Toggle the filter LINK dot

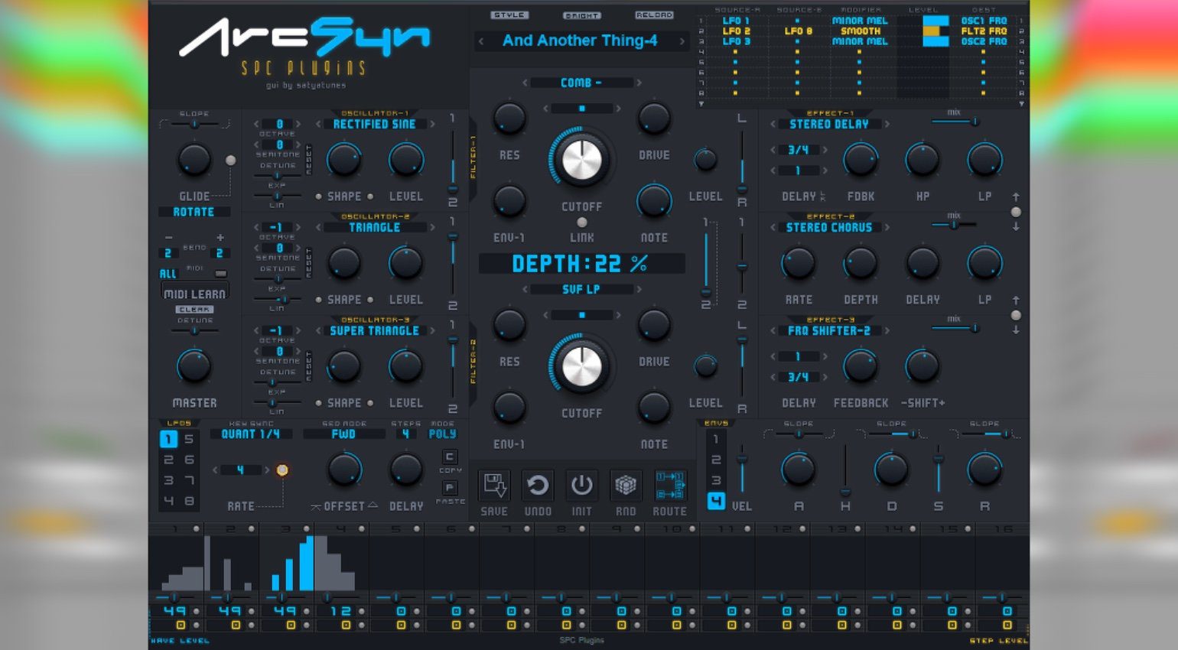[582, 223]
